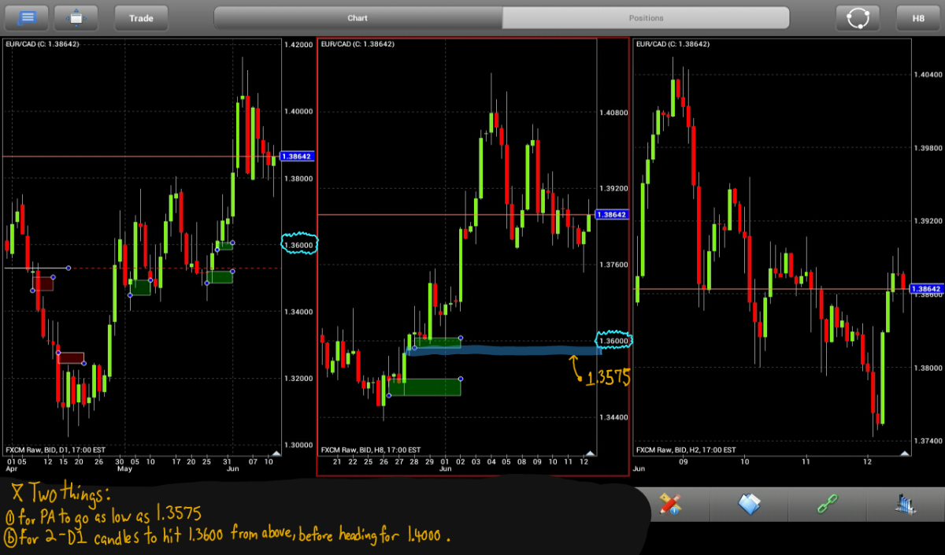Click the 'Apr' date label on D1 chart
Image resolution: width=945 pixels, height=555 pixels.
pyautogui.click(x=11, y=468)
